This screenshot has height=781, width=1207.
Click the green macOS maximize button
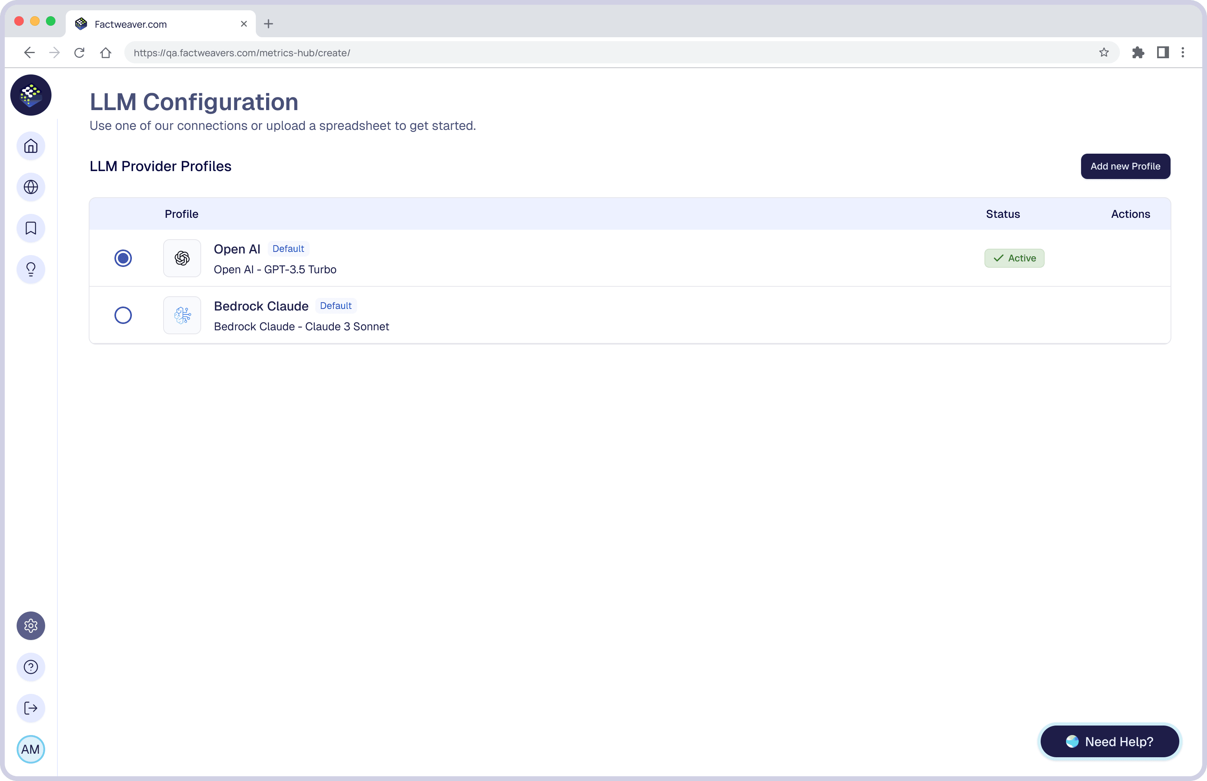[x=51, y=21]
